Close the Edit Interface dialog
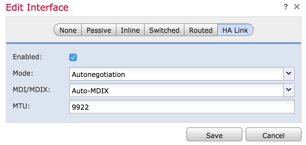Image resolution: width=306 pixels, height=145 pixels. tap(297, 7)
